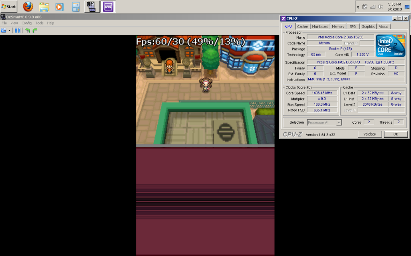The height and width of the screenshot is (256, 411).
Task: Minimize the CPU-Z window
Action: click(395, 18)
